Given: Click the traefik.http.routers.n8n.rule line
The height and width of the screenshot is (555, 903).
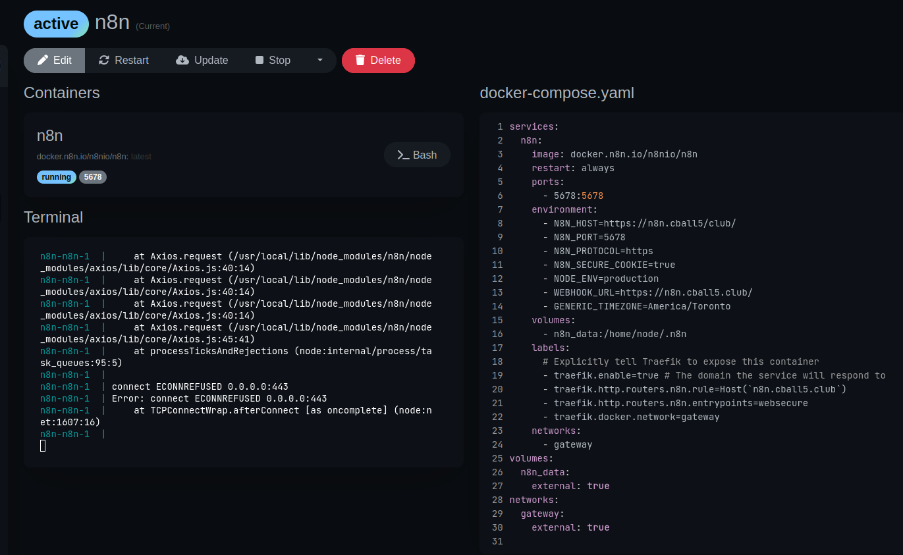Looking at the screenshot, I should tap(695, 389).
